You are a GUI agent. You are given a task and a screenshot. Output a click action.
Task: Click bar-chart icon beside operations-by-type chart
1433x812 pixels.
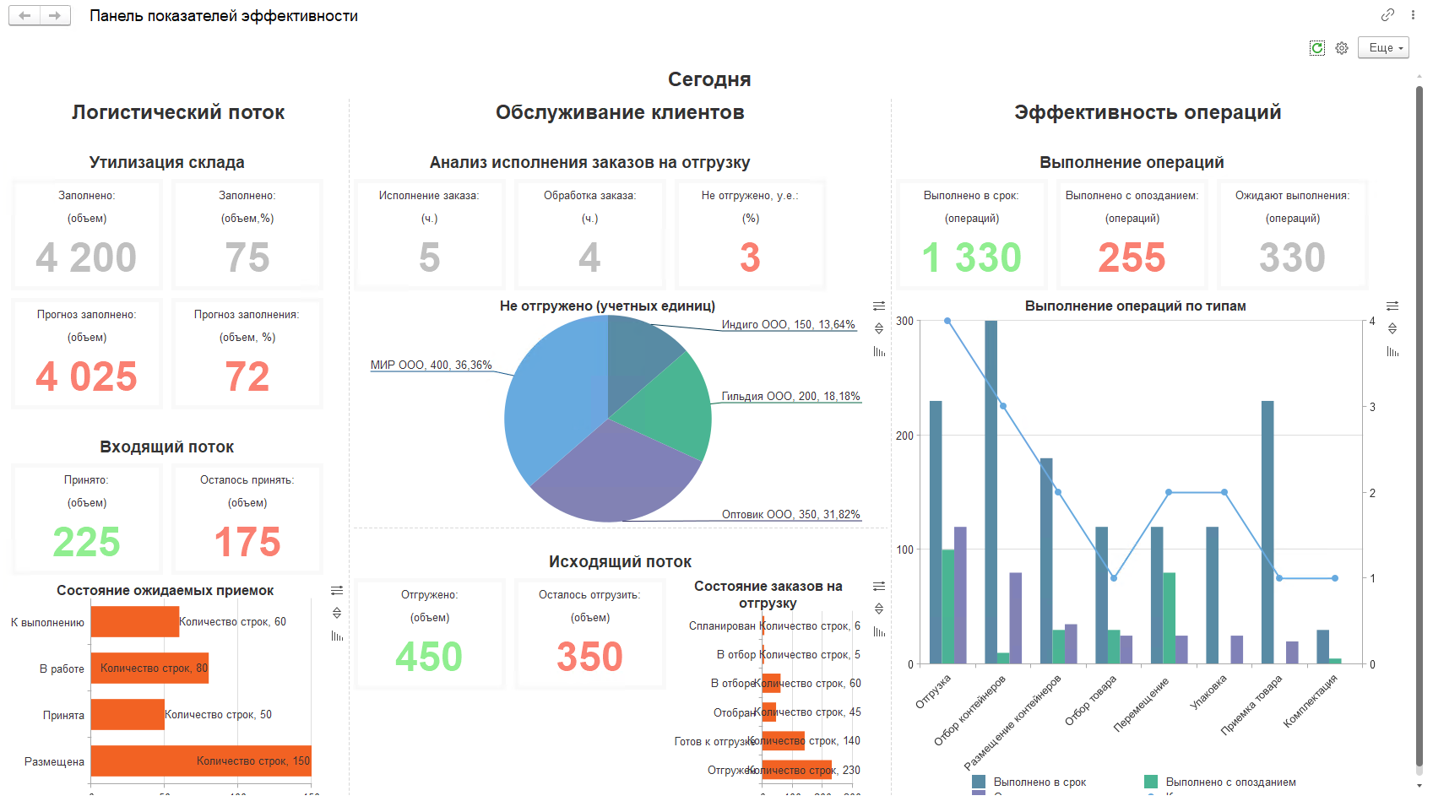coord(1392,351)
